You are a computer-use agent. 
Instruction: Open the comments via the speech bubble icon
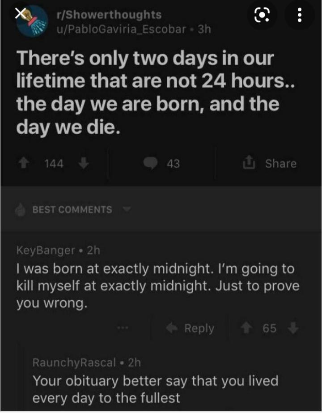(x=152, y=163)
